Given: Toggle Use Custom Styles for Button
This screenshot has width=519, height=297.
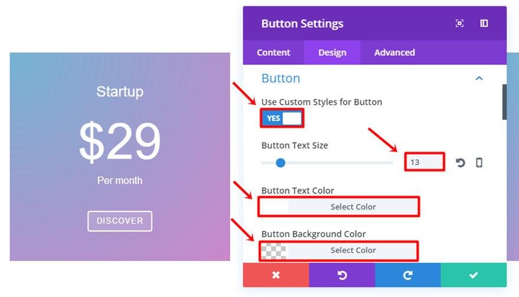Looking at the screenshot, I should (283, 118).
